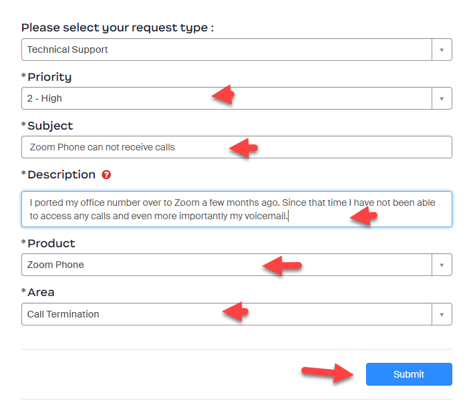Click 'Please select your request type' heading
This screenshot has width=469, height=407.
[118, 28]
